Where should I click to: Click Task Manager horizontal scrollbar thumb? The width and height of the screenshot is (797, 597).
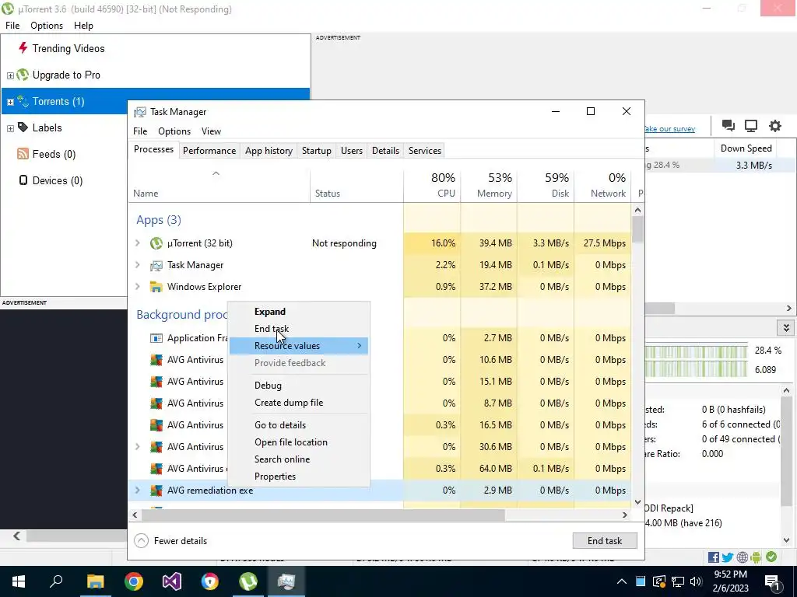(x=323, y=515)
